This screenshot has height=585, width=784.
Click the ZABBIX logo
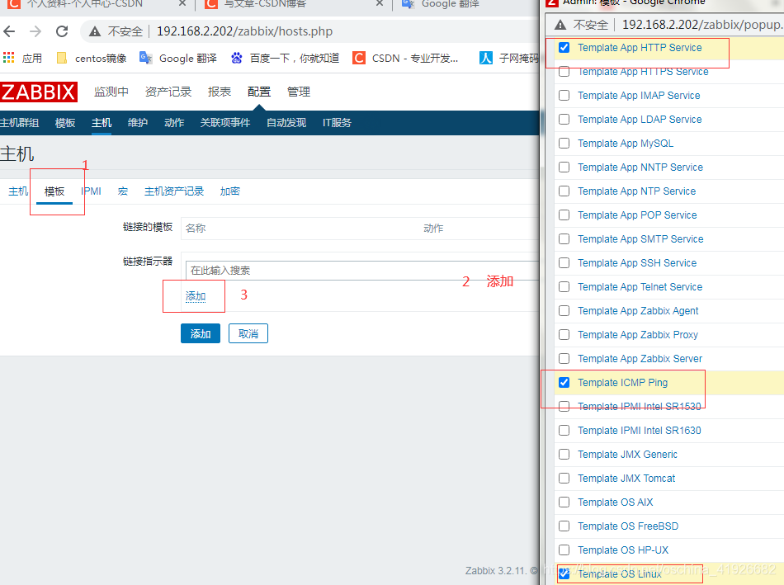tap(39, 92)
